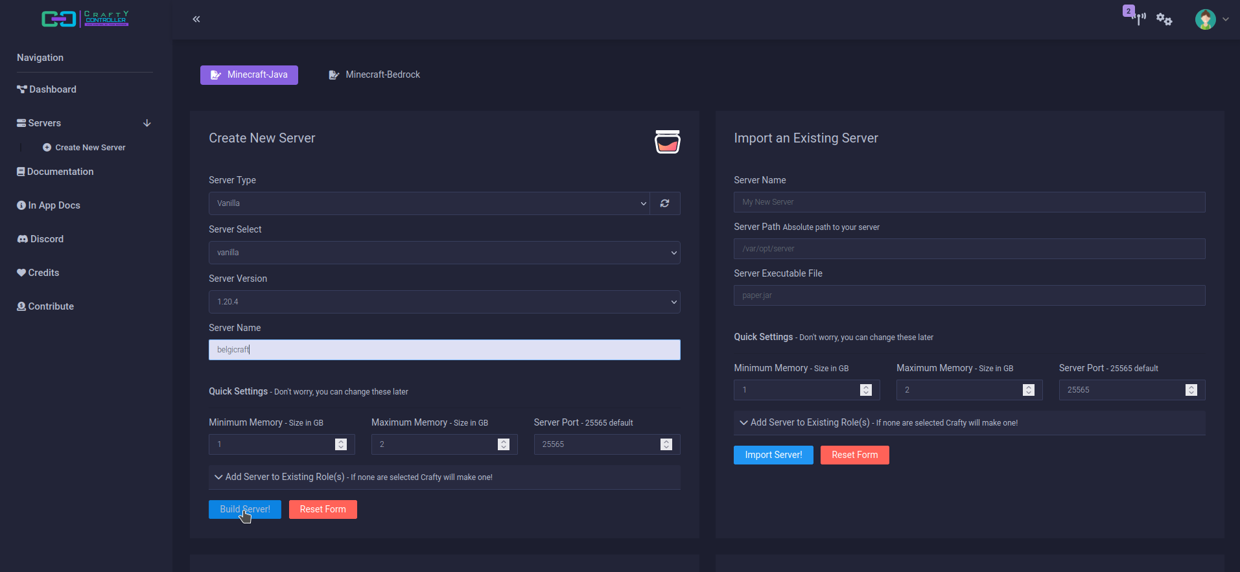
Task: Adjust Maximum Memory stepper in Create form
Action: [504, 444]
